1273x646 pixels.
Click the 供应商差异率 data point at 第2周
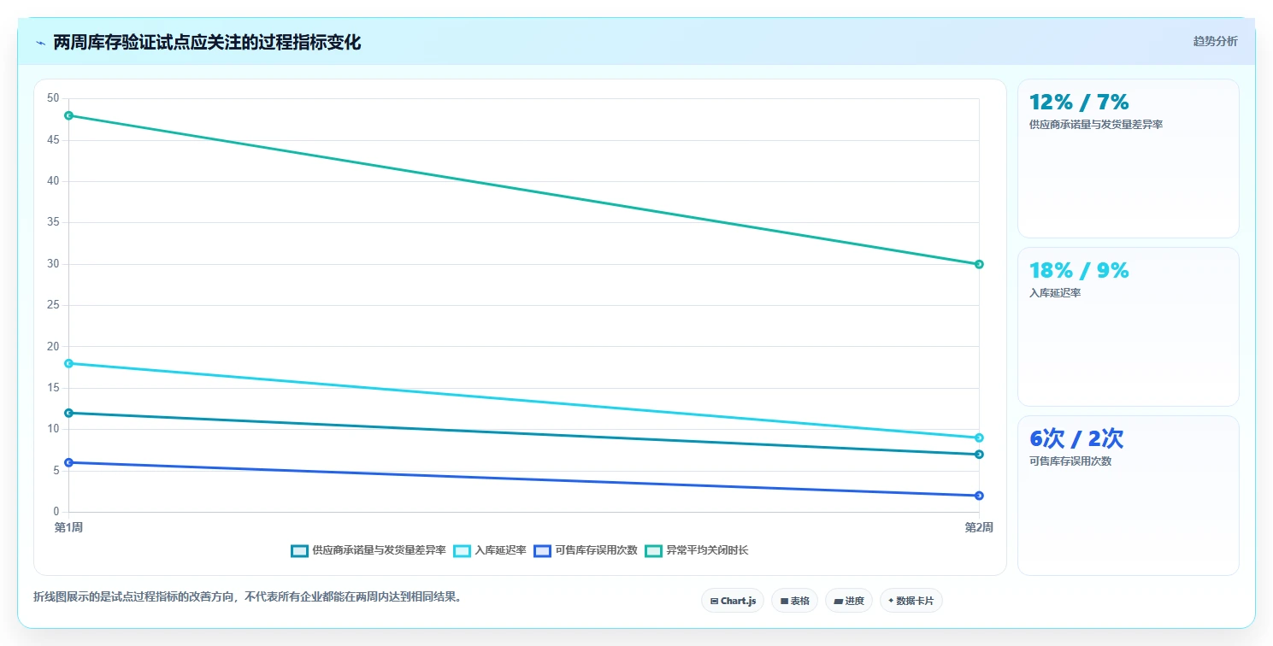tap(979, 455)
